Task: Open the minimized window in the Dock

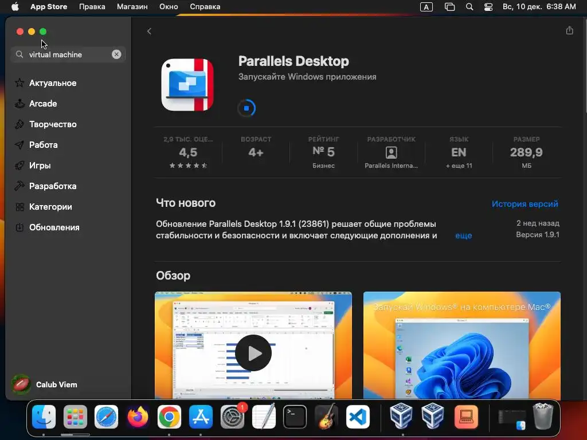Action: pyautogui.click(x=512, y=418)
